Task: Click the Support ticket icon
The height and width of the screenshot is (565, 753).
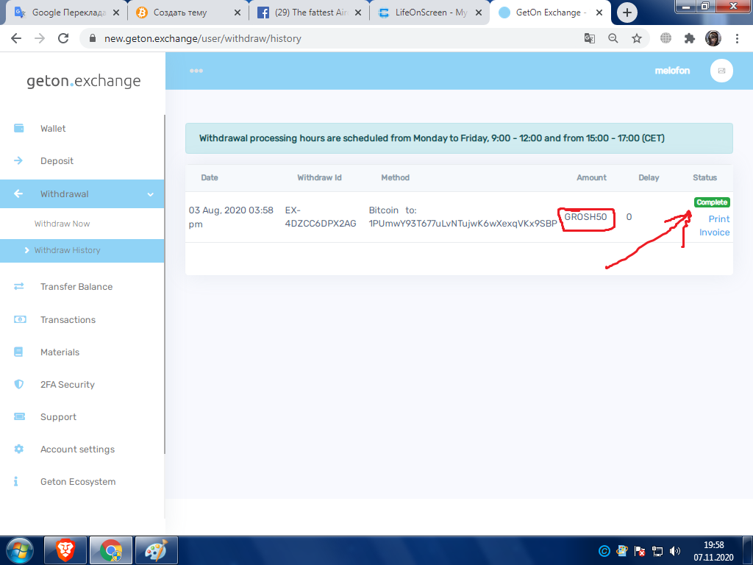Action: coord(19,416)
